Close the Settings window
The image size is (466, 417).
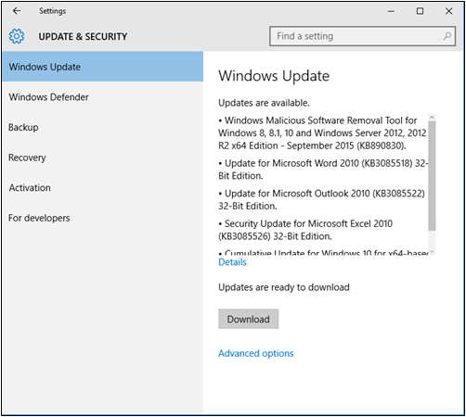click(x=448, y=11)
